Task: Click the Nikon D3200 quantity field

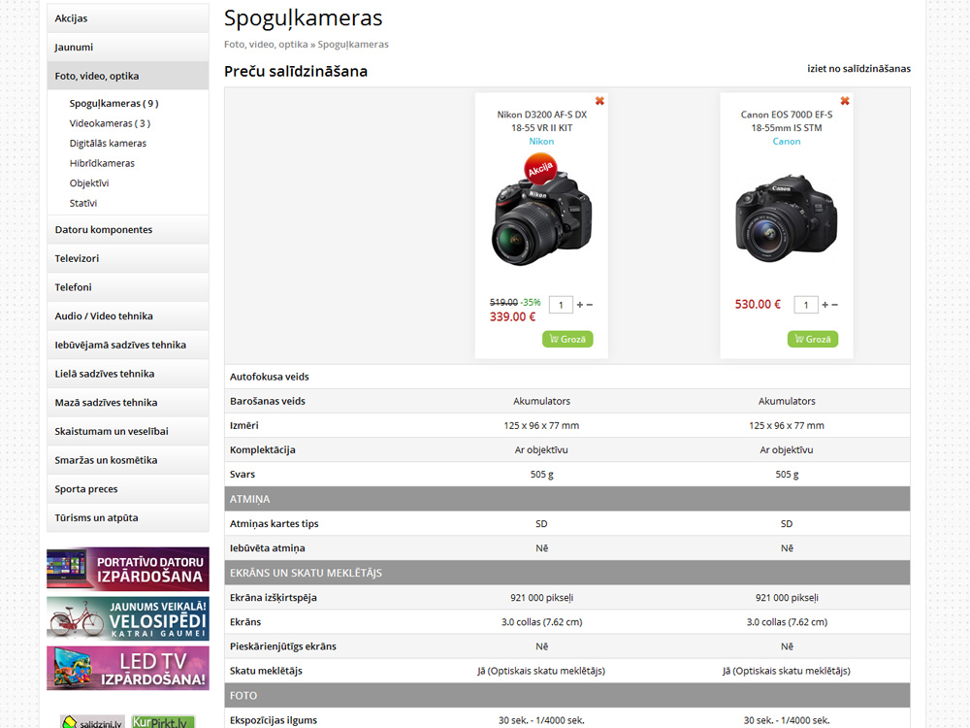Action: pyautogui.click(x=561, y=305)
